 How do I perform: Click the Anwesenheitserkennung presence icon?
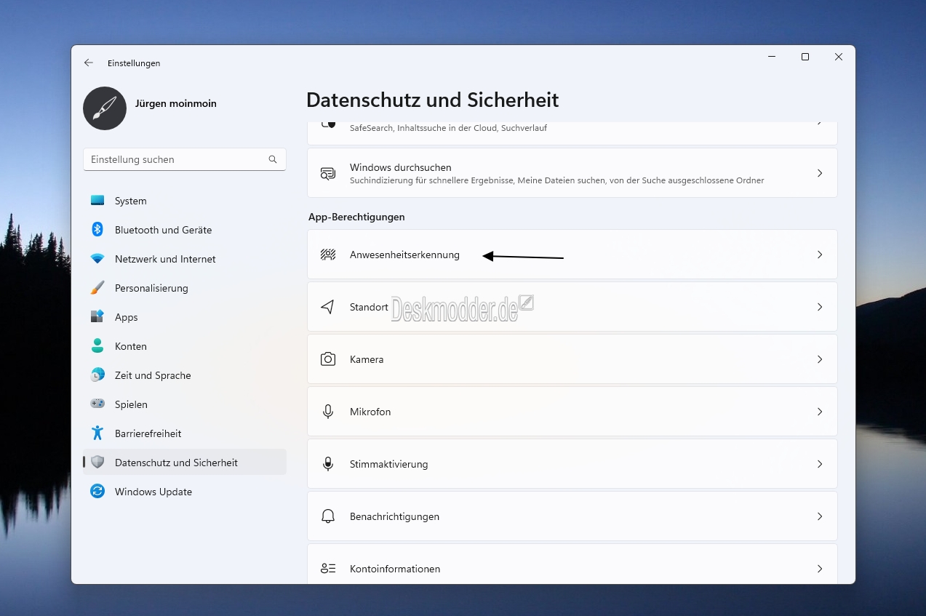[328, 255]
